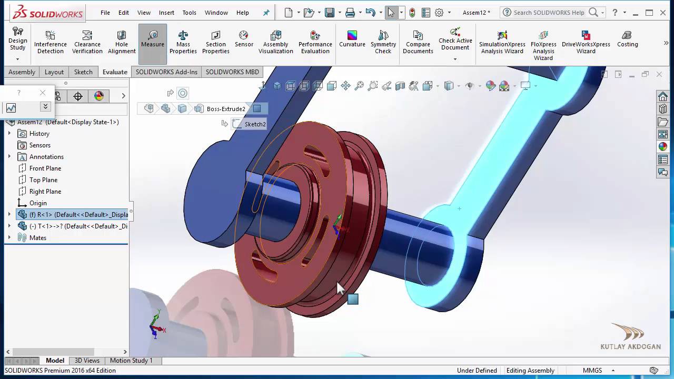This screenshot has width=674, height=379.
Task: Expand the Annotations folder
Action: pos(9,157)
